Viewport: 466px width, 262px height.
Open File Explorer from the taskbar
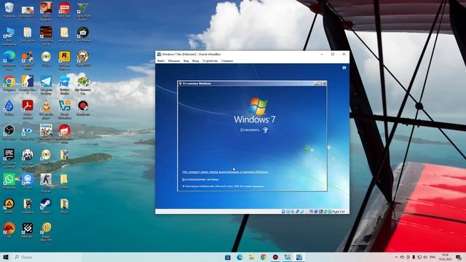click(251, 257)
